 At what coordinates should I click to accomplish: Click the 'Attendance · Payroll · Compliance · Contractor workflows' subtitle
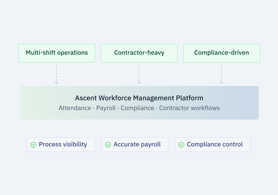click(139, 108)
